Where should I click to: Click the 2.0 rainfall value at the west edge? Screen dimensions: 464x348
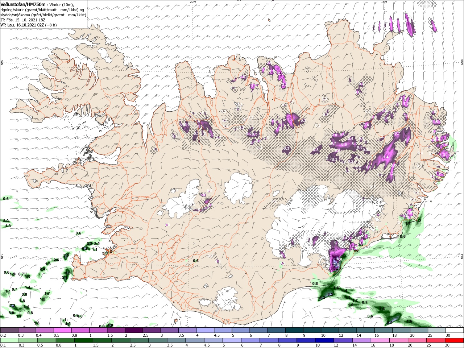pyautogui.click(x=5, y=221)
